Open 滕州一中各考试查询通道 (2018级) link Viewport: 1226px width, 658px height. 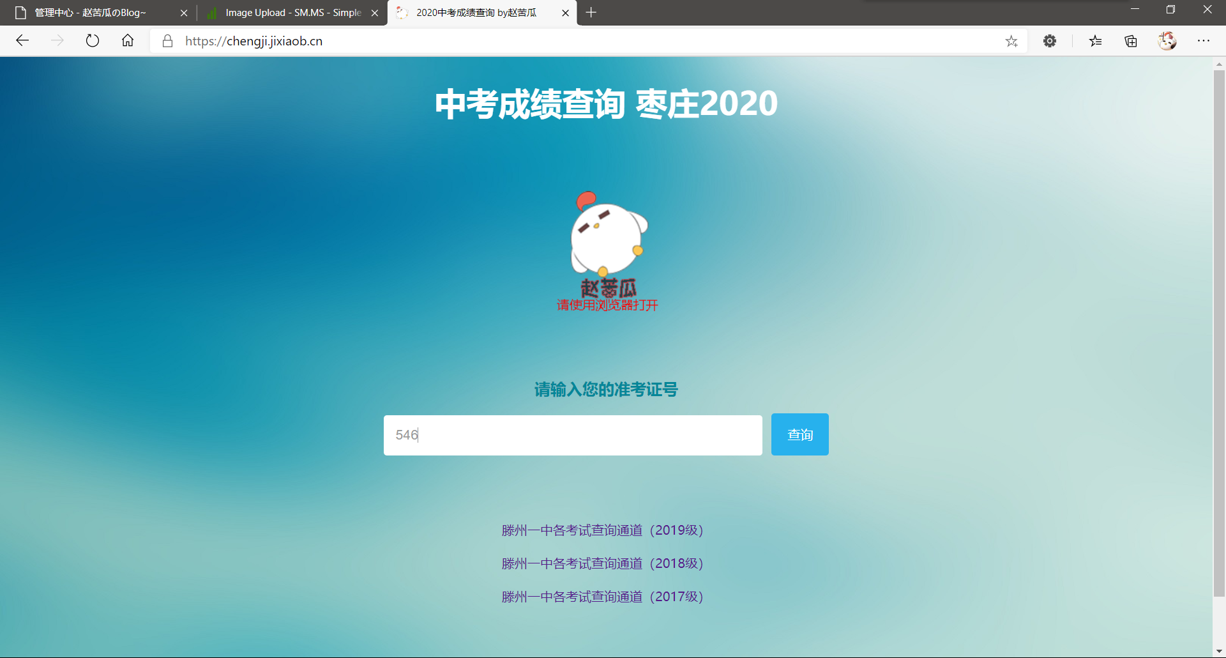(x=602, y=563)
